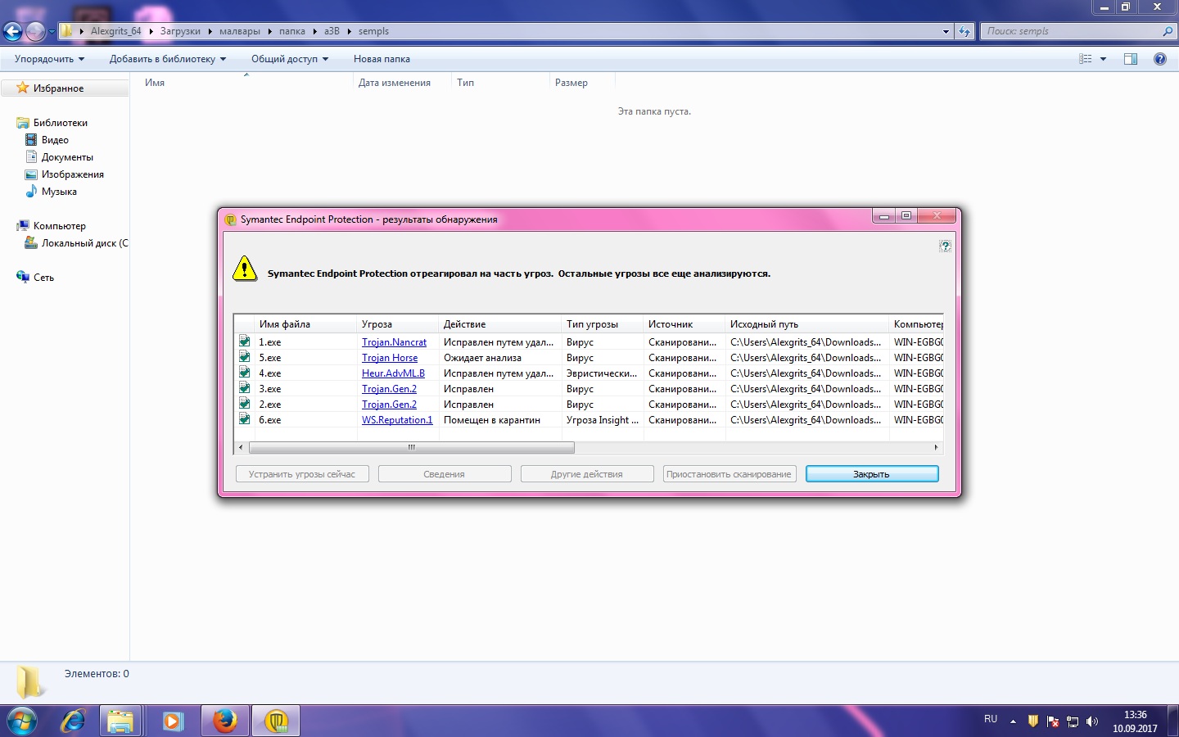
Task: Sort results by the Угроза column header
Action: click(x=398, y=324)
